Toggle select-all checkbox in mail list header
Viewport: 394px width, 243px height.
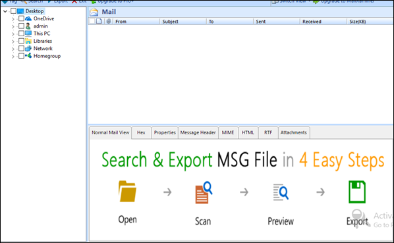(x=92, y=21)
